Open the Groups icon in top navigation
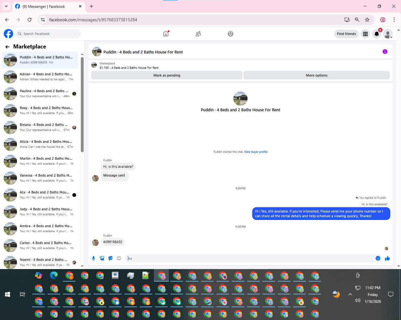 tap(231, 34)
